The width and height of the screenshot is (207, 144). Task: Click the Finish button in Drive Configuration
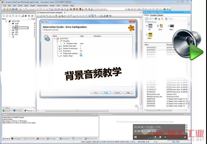tap(106, 93)
